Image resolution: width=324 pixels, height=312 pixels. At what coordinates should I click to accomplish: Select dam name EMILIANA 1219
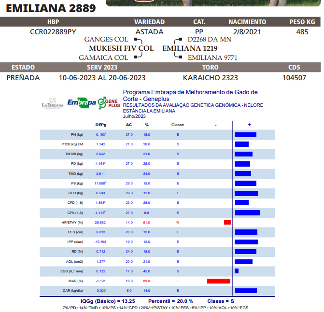(190, 48)
